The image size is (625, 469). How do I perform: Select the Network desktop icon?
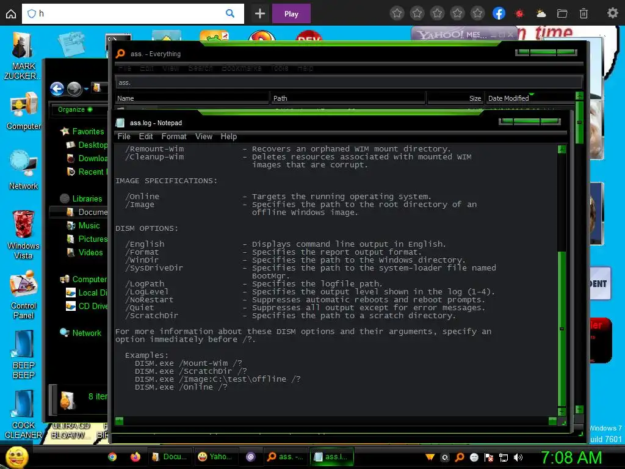pyautogui.click(x=24, y=170)
